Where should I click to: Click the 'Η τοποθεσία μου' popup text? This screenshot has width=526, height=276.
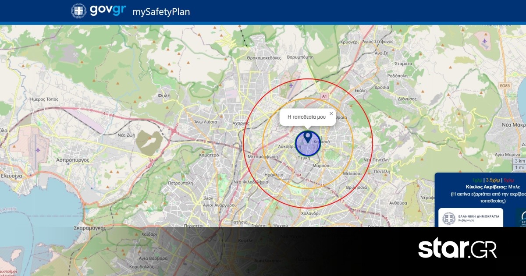pyautogui.click(x=306, y=117)
